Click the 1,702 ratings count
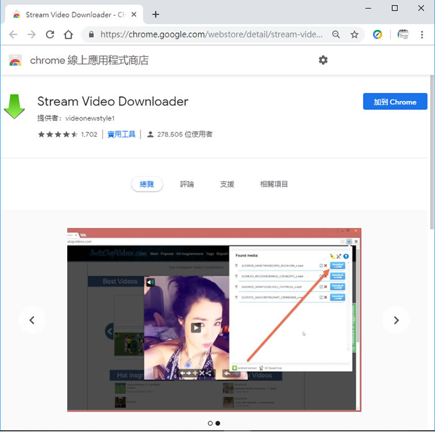Image resolution: width=435 pixels, height=432 pixels. click(x=89, y=134)
